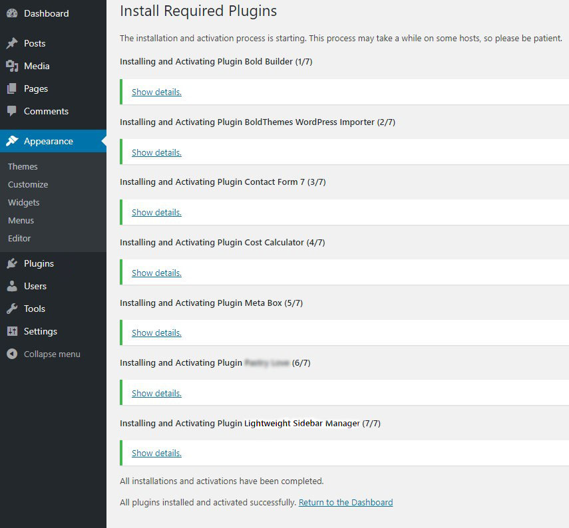569x528 pixels.
Task: Open the Dashboard menu item
Action: [x=46, y=13]
